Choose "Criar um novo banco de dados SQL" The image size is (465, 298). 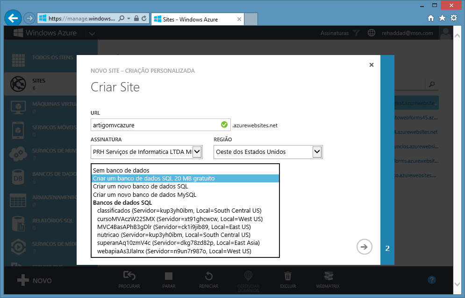tap(185, 187)
